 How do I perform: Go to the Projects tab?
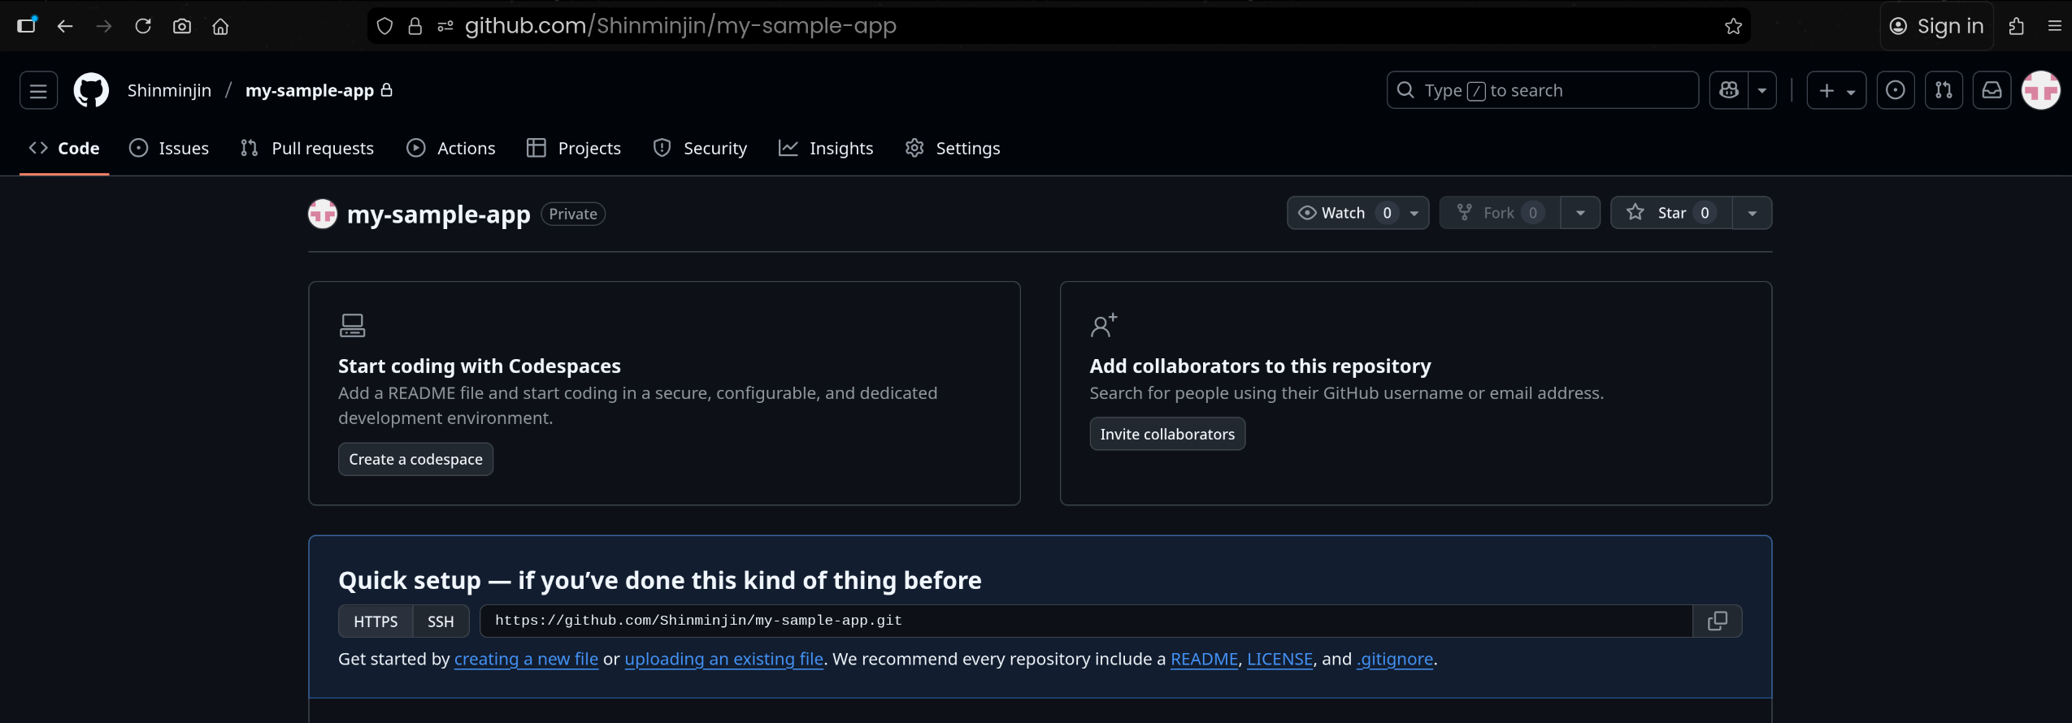[x=574, y=148]
